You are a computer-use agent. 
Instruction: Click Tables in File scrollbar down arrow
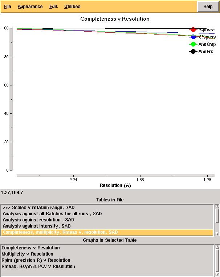click(217, 233)
